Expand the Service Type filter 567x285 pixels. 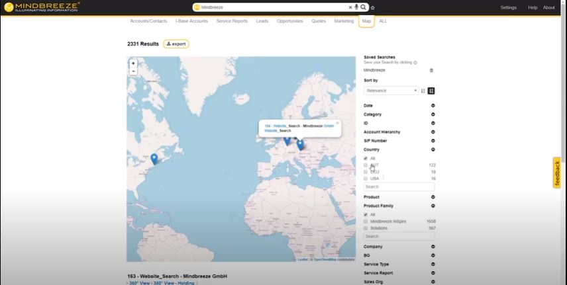click(433, 265)
